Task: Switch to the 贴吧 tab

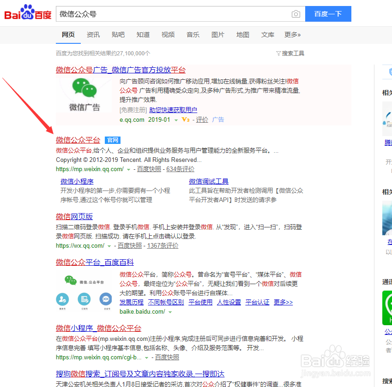Action: tap(118, 35)
